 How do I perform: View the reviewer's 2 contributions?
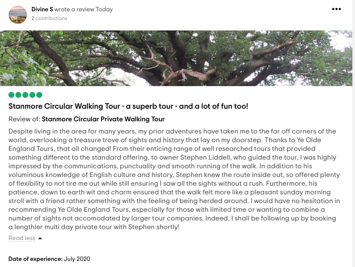click(x=49, y=18)
